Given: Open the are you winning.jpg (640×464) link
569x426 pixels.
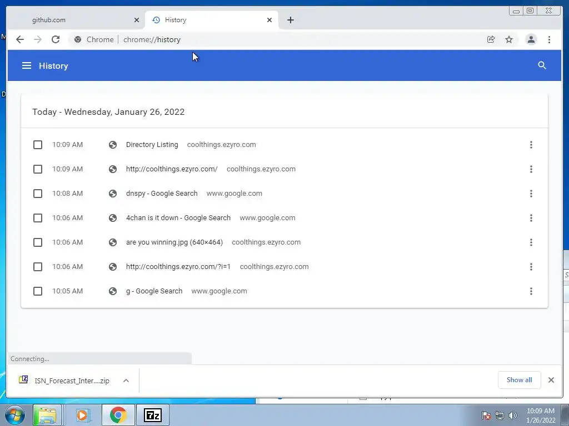Looking at the screenshot, I should (x=174, y=242).
